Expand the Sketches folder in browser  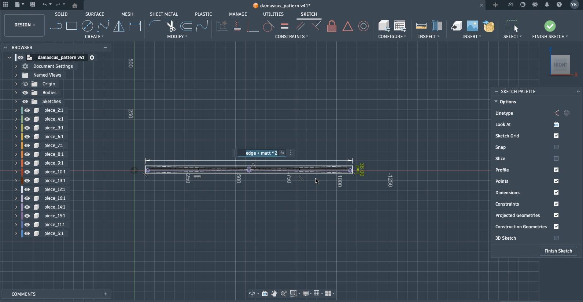coord(16,102)
